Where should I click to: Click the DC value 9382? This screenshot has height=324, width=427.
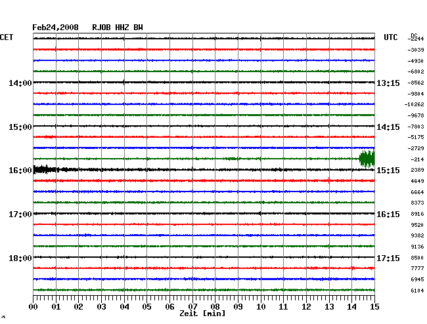point(417,235)
